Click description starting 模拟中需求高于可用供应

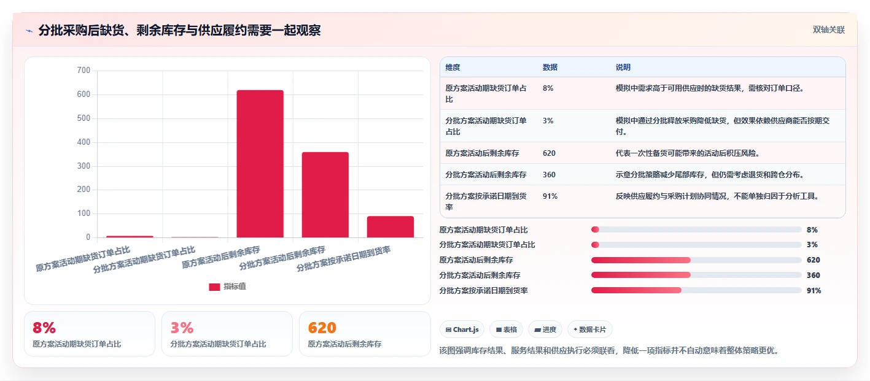710,88
